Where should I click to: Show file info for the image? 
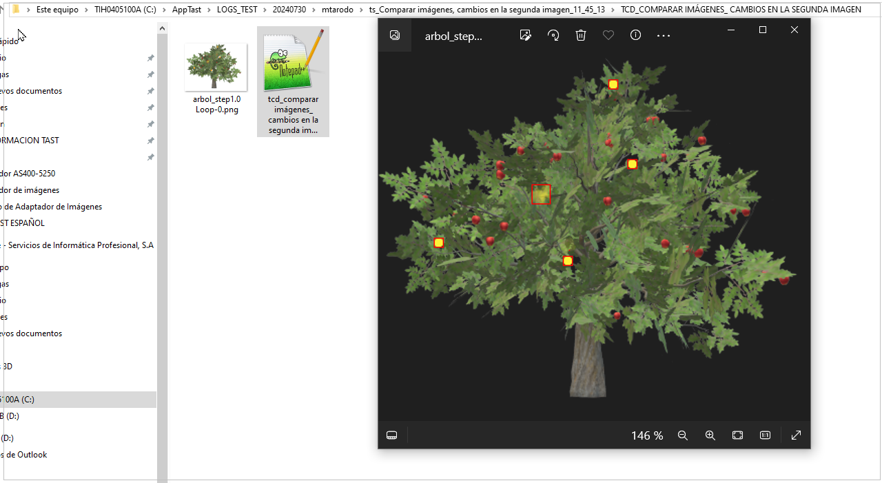pos(635,35)
